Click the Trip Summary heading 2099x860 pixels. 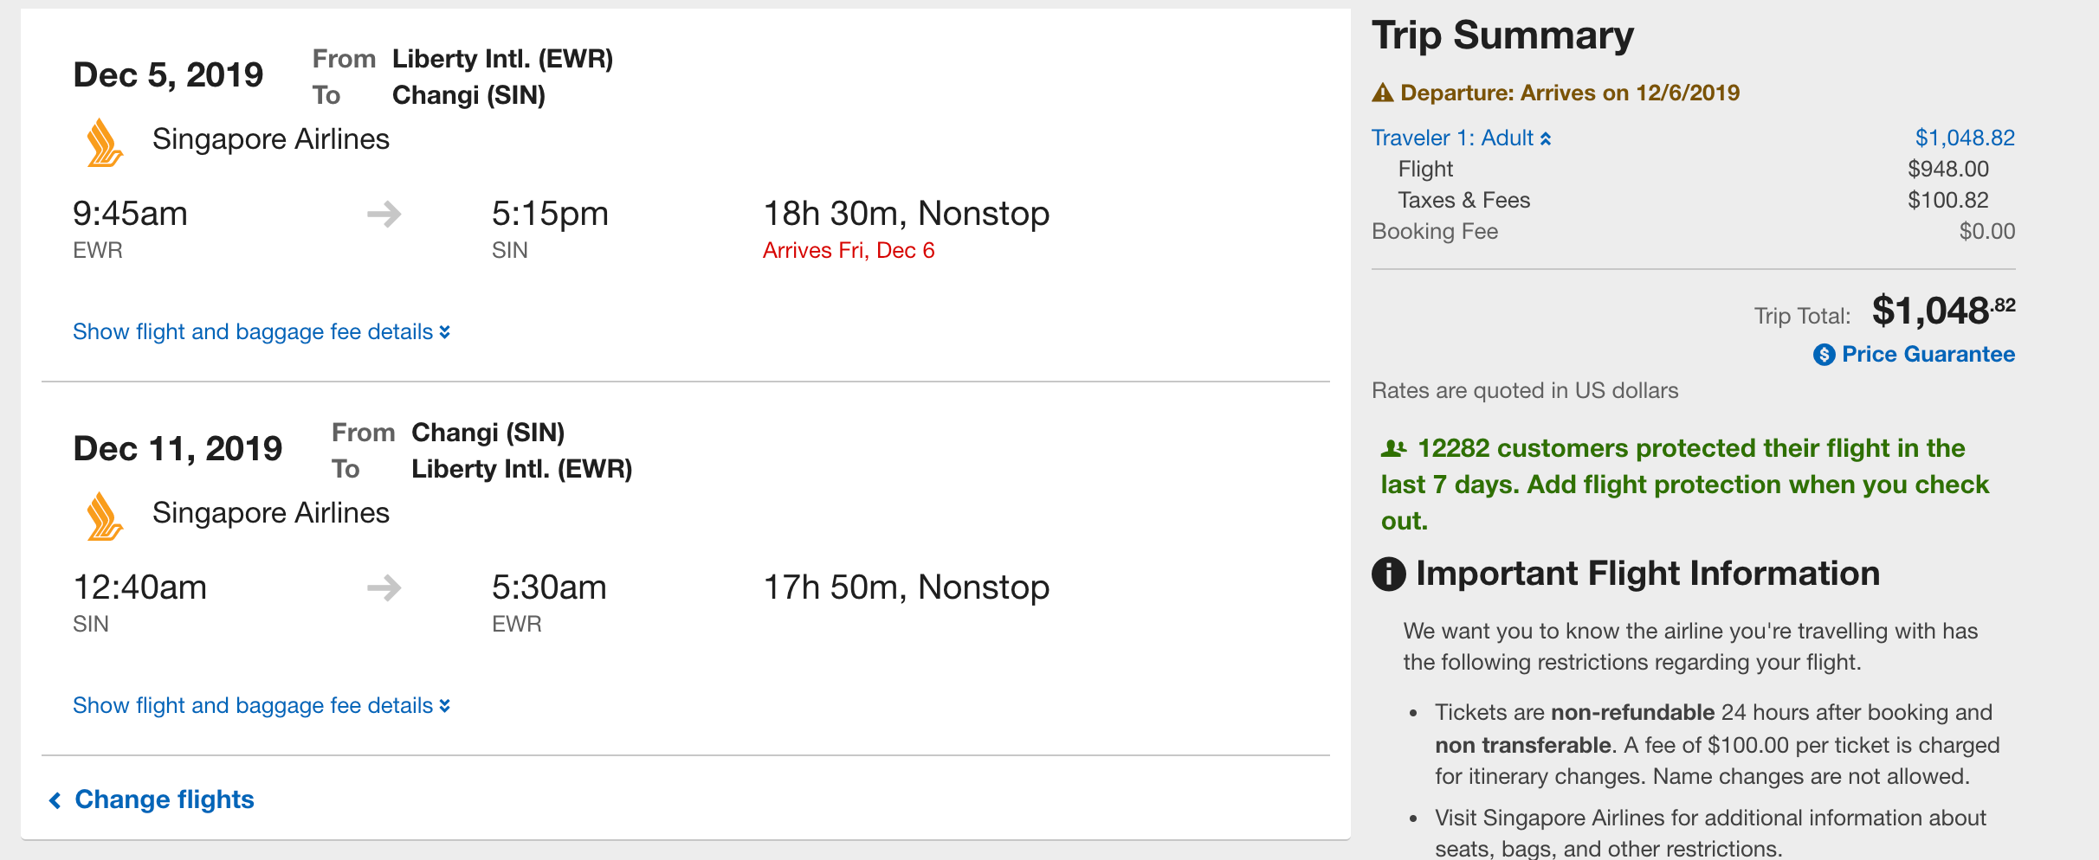tap(1502, 35)
